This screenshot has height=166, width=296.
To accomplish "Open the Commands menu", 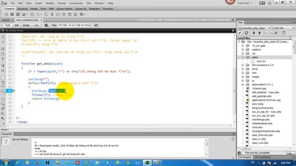I will [76, 3].
